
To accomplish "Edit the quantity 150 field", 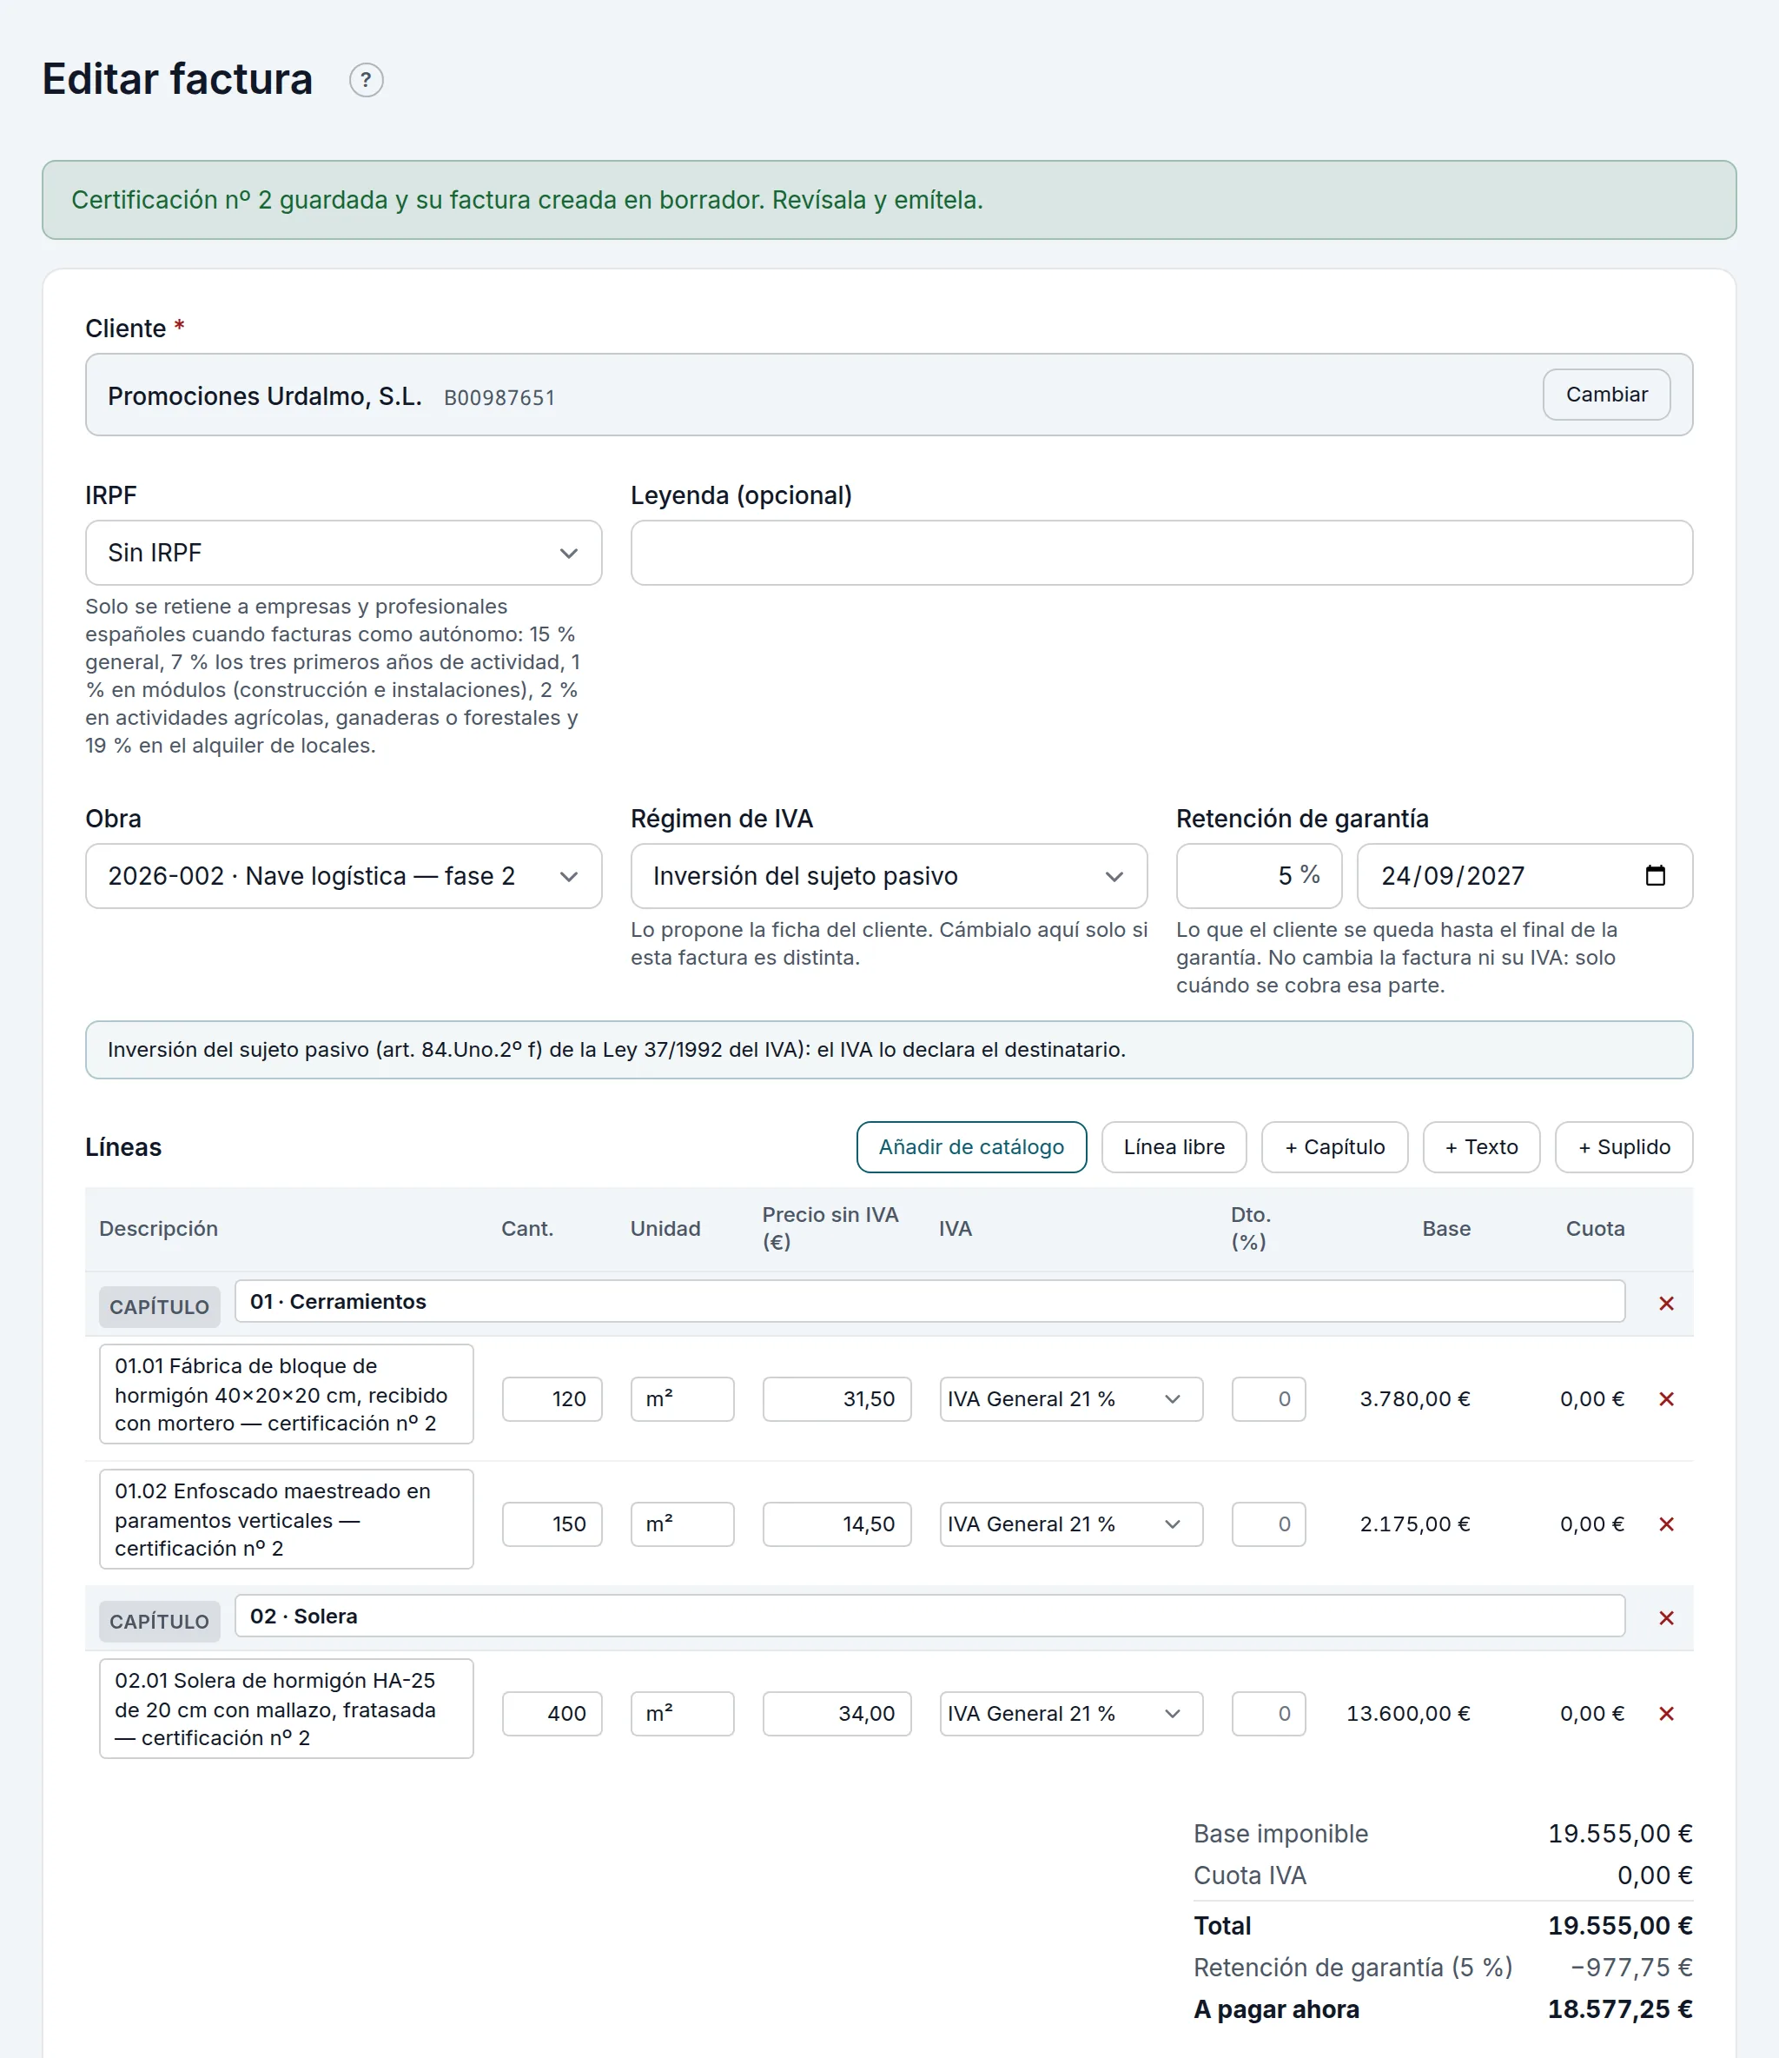I will click(552, 1524).
